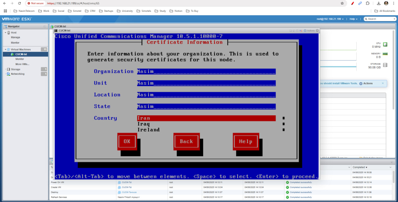
Task: Select More VMs... in Navigator
Action: (22, 64)
